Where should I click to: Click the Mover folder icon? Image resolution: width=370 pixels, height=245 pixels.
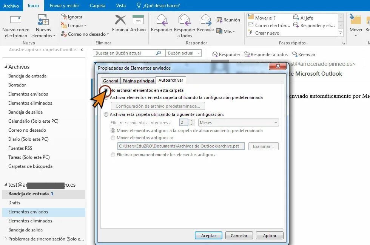[356, 20]
